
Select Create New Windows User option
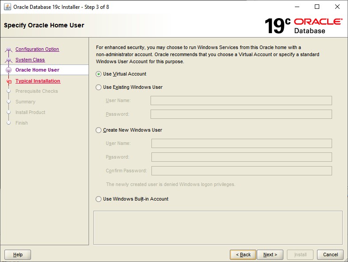pyautogui.click(x=99, y=130)
